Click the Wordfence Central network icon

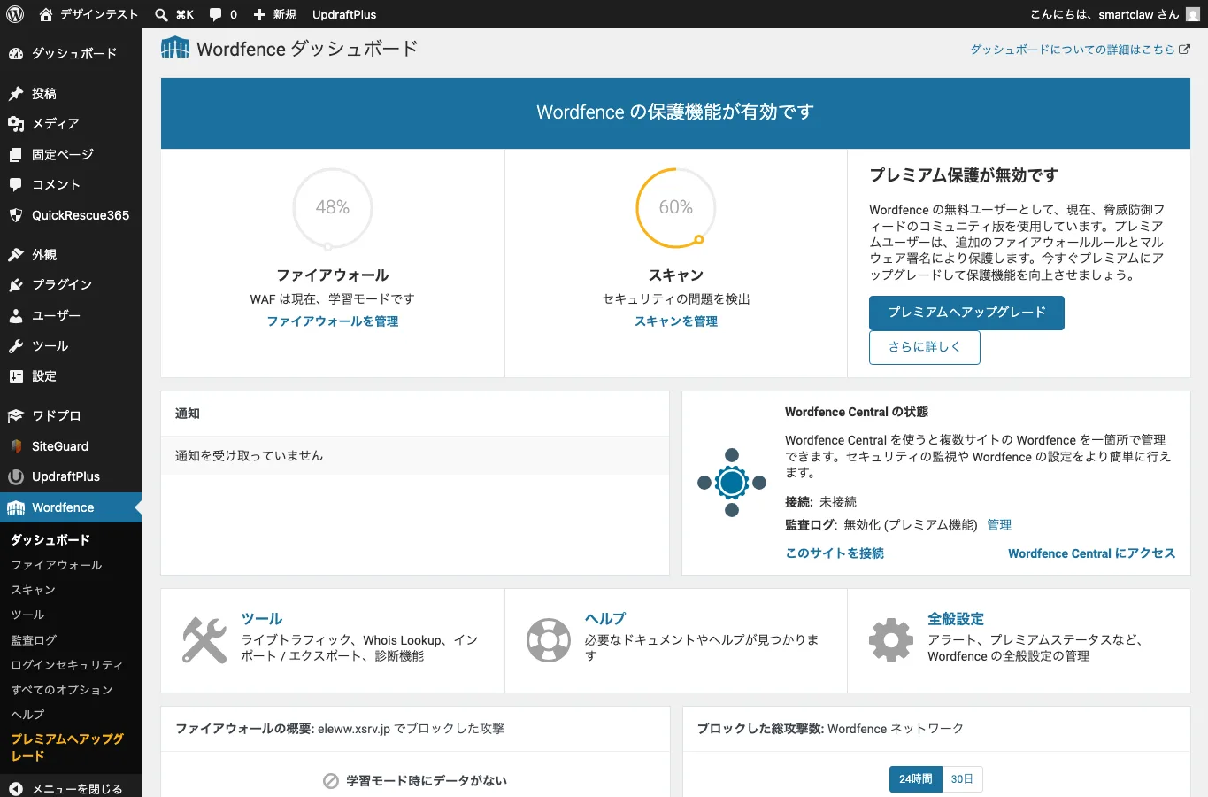(x=732, y=483)
